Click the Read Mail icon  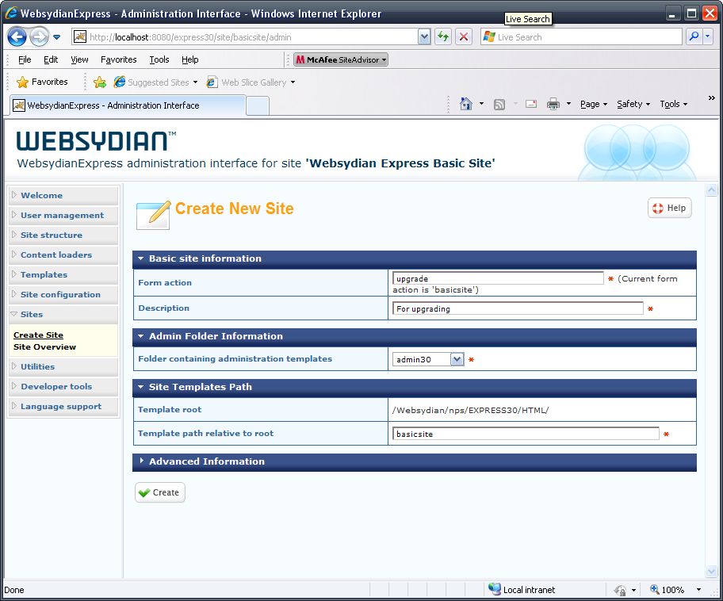[531, 104]
